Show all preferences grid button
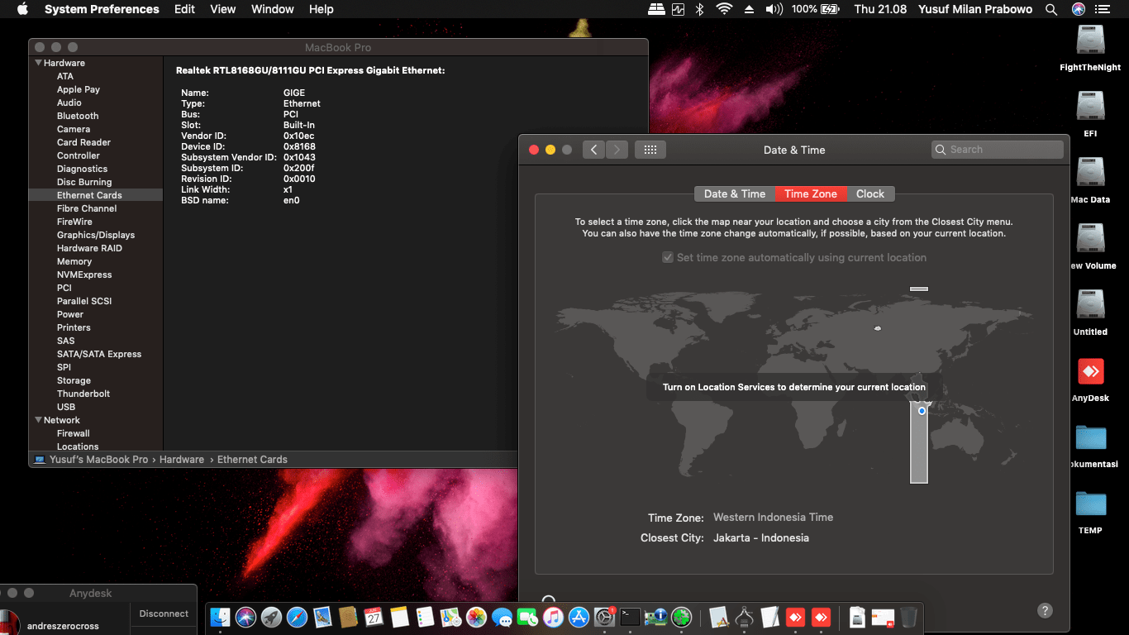The height and width of the screenshot is (635, 1129). coord(650,150)
